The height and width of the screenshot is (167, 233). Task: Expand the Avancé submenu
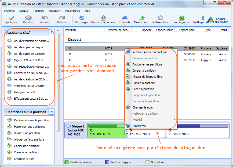click(x=151, y=120)
